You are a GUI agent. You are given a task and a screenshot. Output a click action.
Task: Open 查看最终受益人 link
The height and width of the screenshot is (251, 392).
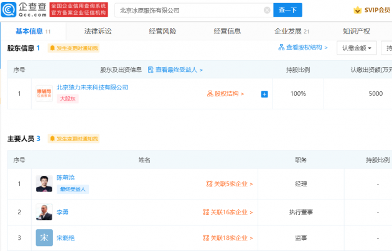(175, 70)
